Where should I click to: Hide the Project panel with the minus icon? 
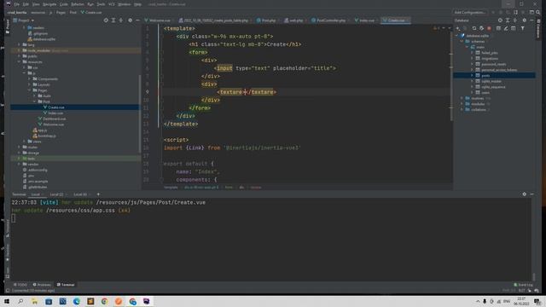(x=137, y=20)
